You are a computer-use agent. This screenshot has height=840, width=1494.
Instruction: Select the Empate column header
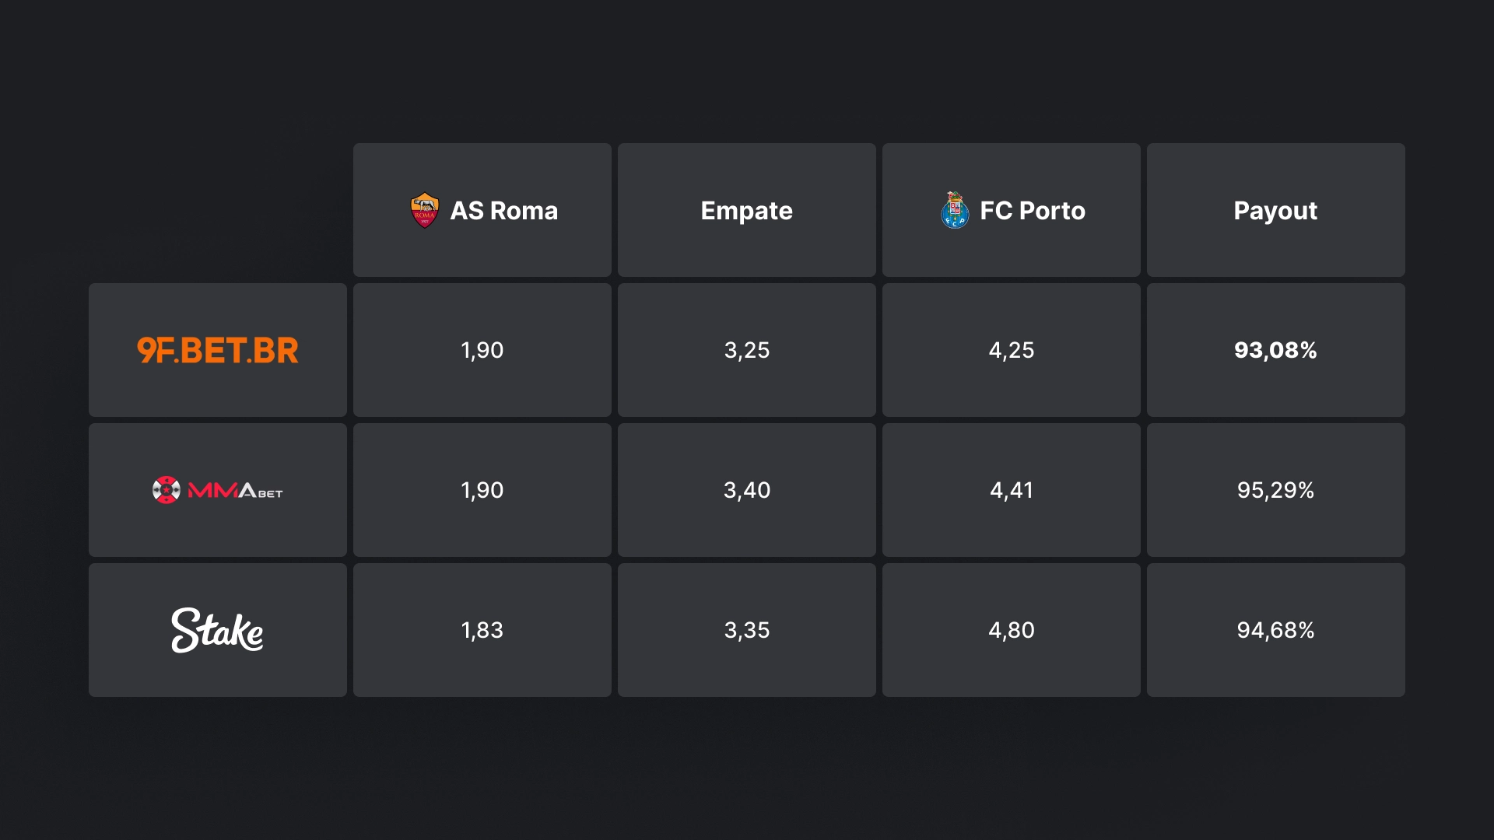[x=746, y=211]
